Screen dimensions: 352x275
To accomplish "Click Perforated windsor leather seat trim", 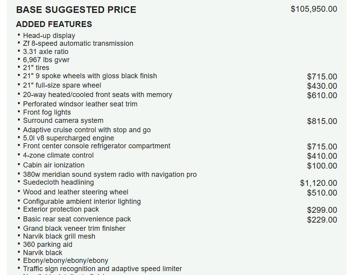I will tap(80, 104).
